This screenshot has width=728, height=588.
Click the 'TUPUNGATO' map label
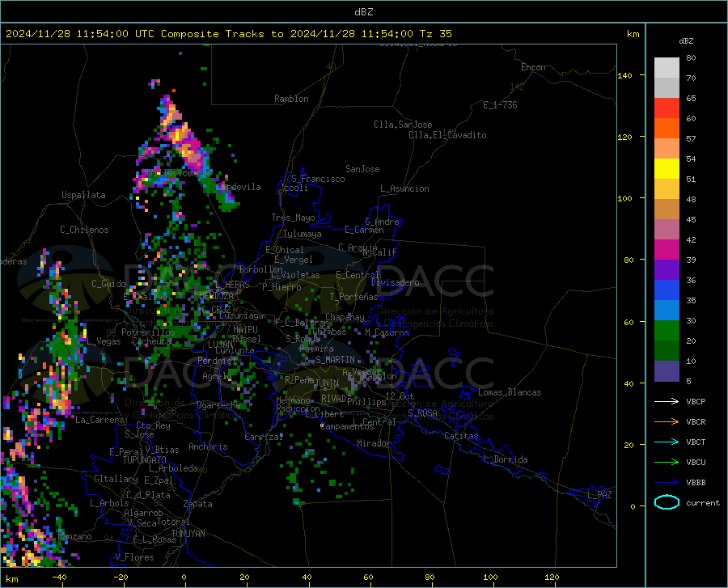pos(145,459)
